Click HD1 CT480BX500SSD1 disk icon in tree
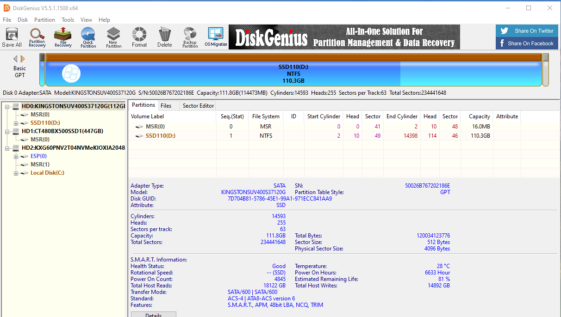The width and height of the screenshot is (561, 317). click(x=16, y=131)
